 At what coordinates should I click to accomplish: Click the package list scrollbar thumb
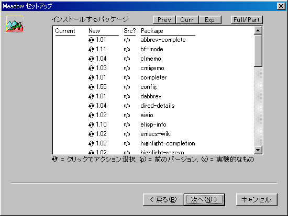pos(258,51)
